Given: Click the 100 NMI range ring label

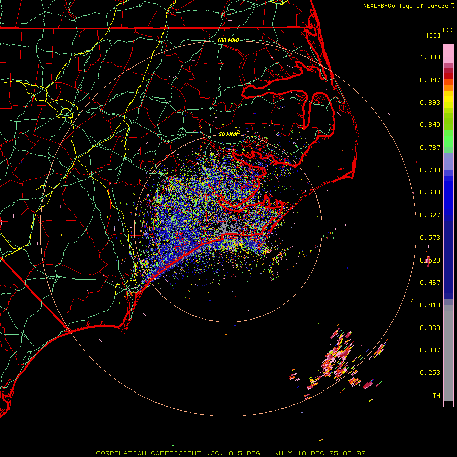Looking at the screenshot, I should (x=228, y=40).
